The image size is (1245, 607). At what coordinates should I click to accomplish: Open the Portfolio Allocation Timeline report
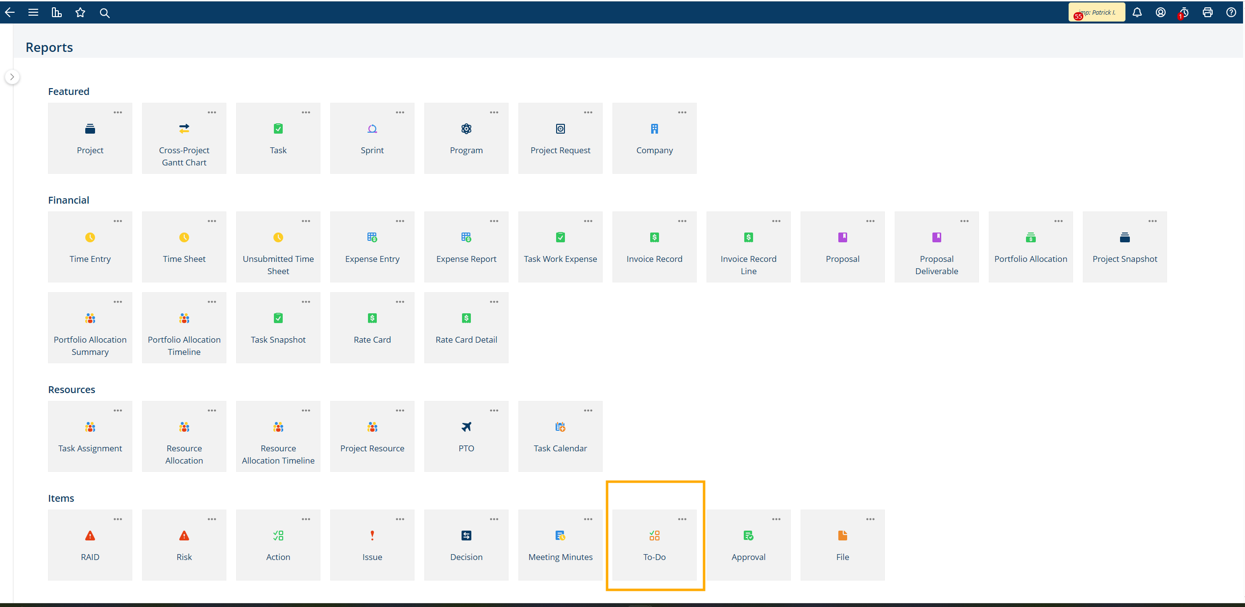[184, 327]
